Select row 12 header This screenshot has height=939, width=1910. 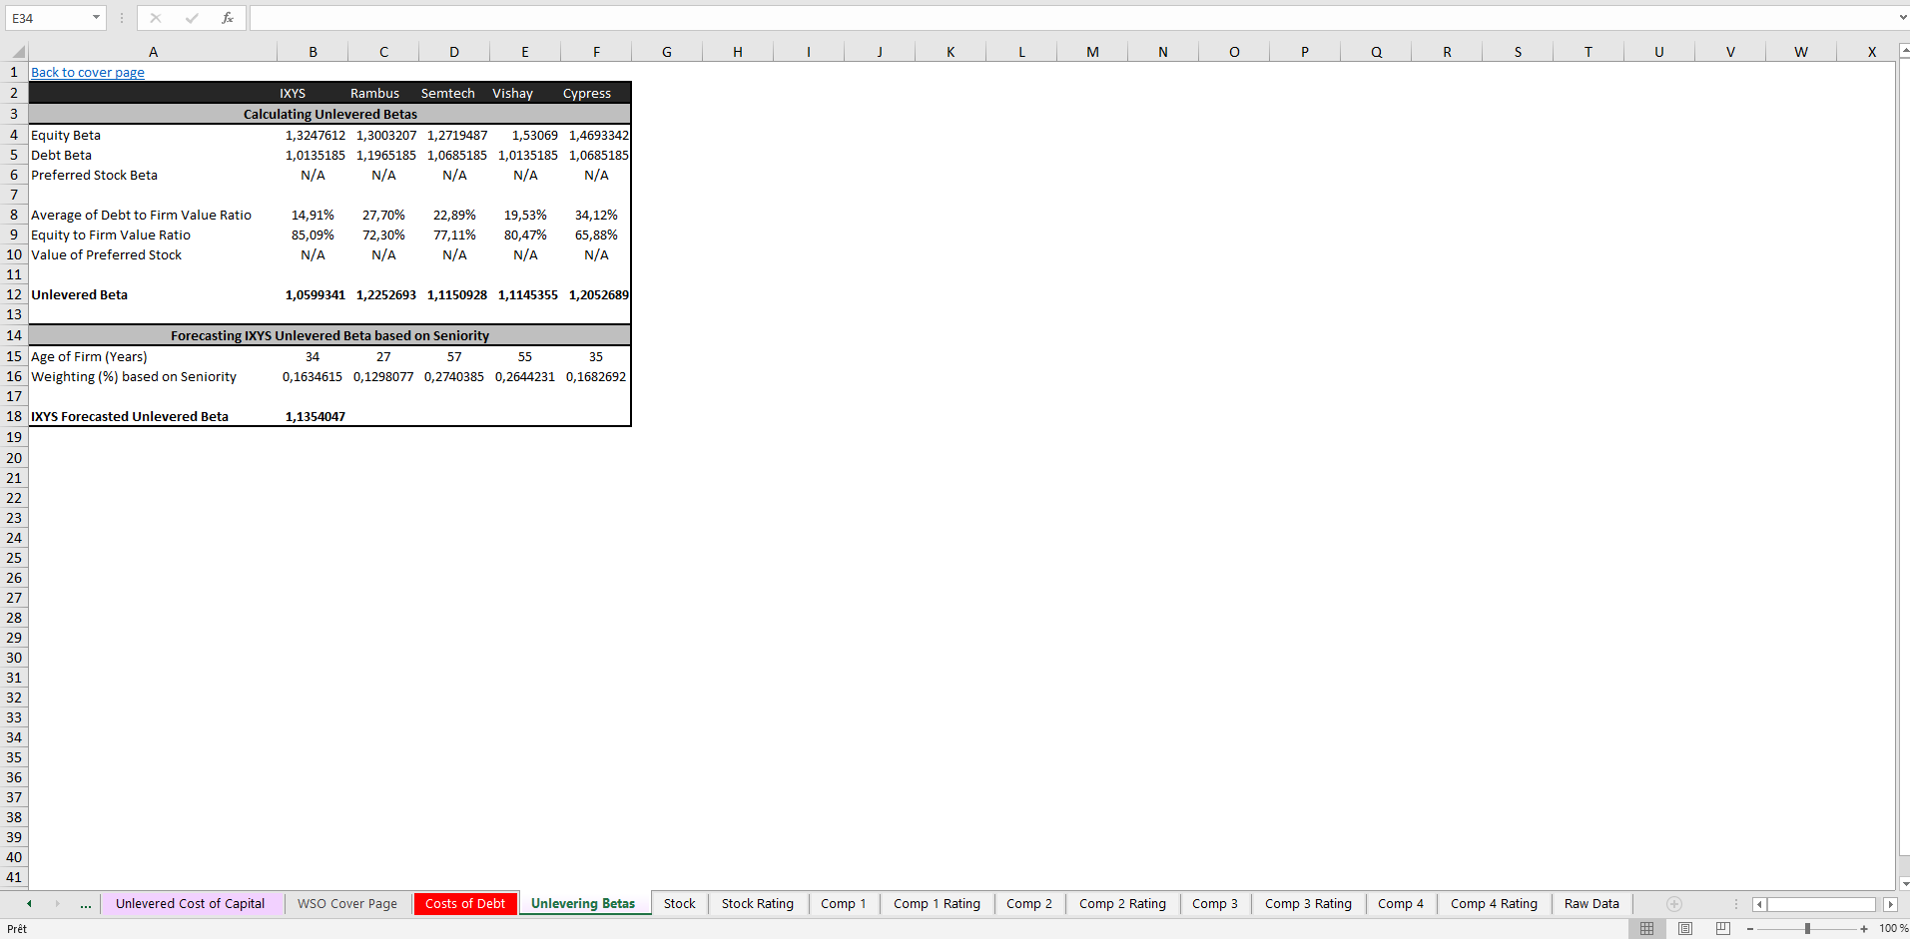(x=14, y=295)
